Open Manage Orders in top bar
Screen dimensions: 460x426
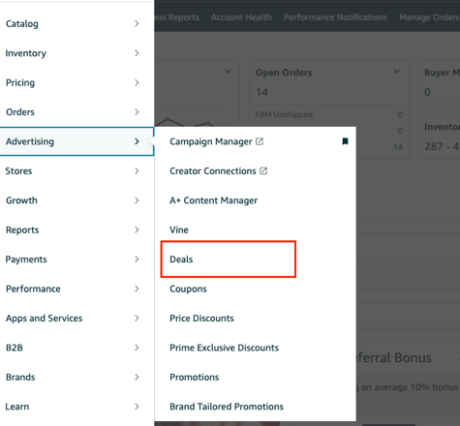(429, 17)
